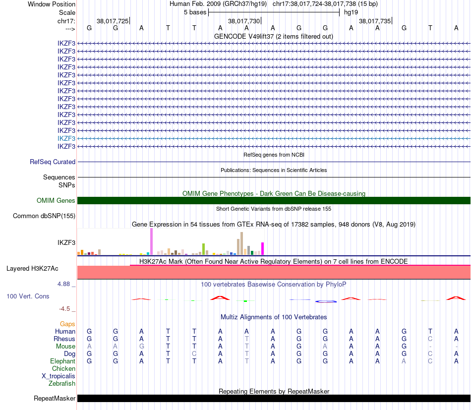Open 'Short Genetic Variants from dbSNP release 155' title
The image size is (471, 410).
(x=274, y=209)
